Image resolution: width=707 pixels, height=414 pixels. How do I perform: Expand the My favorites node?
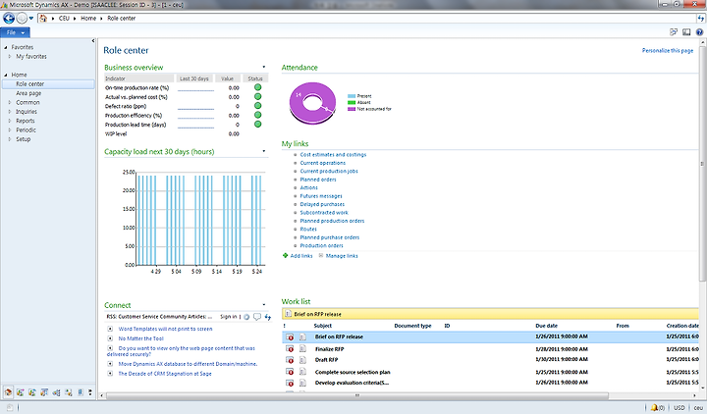click(x=10, y=56)
